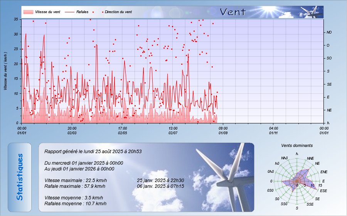Click the pink Vitesse du vent legend swatch
The height and width of the screenshot is (216, 347).
coord(28,12)
